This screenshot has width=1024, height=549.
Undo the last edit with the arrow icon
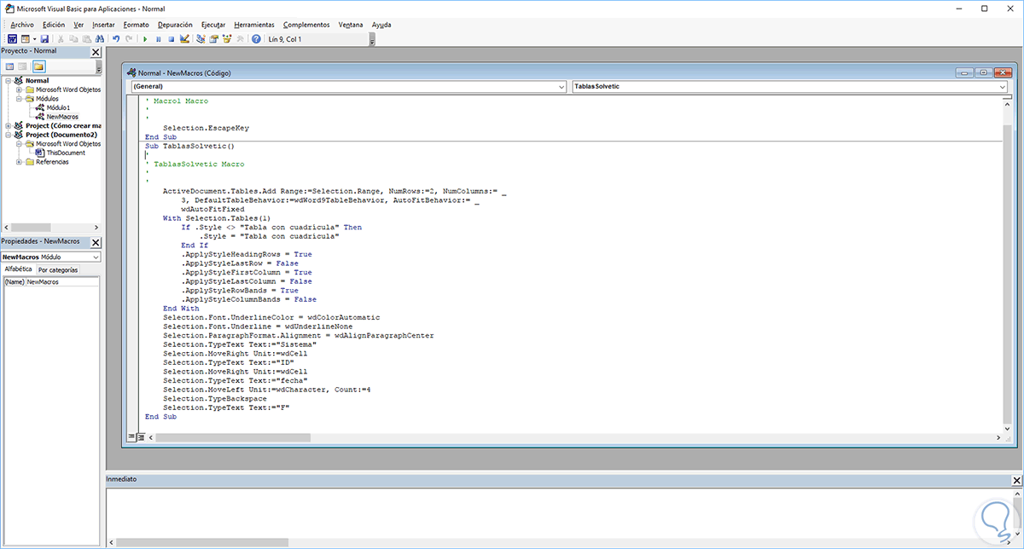[x=116, y=39]
